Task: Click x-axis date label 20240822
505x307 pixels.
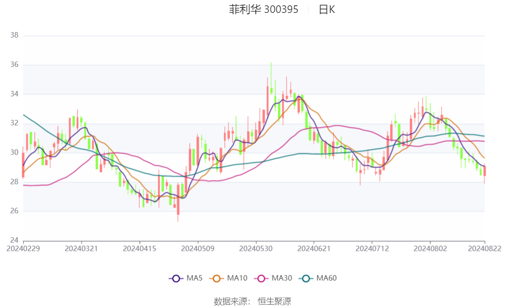Action: pyautogui.click(x=485, y=249)
